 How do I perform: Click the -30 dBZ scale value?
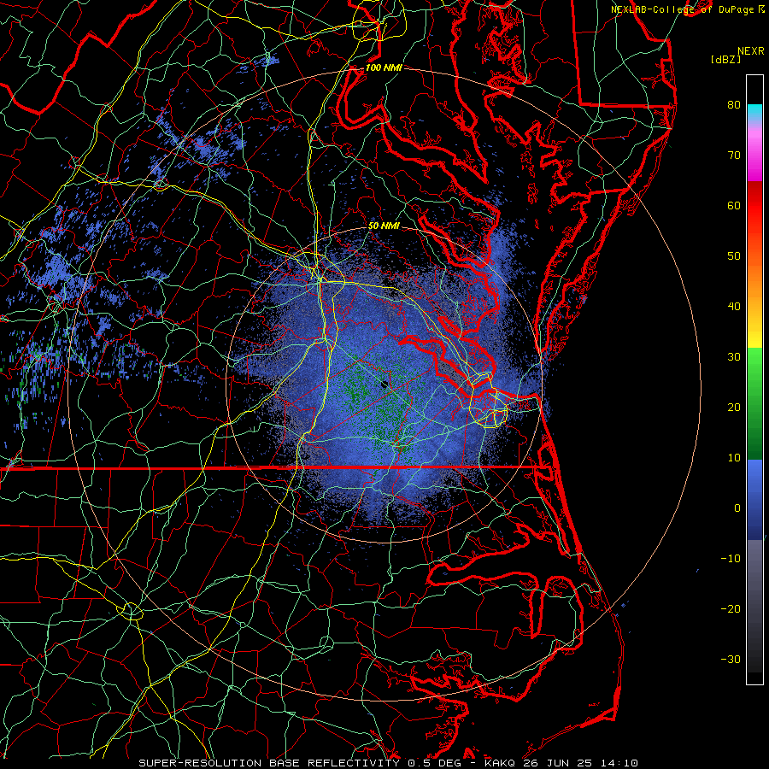pos(731,660)
